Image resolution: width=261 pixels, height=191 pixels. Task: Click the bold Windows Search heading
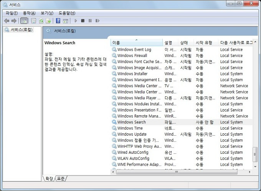60,43
